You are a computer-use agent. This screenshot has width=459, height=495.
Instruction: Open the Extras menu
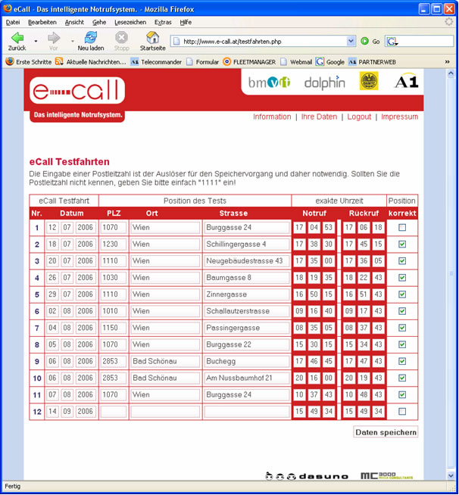(163, 22)
